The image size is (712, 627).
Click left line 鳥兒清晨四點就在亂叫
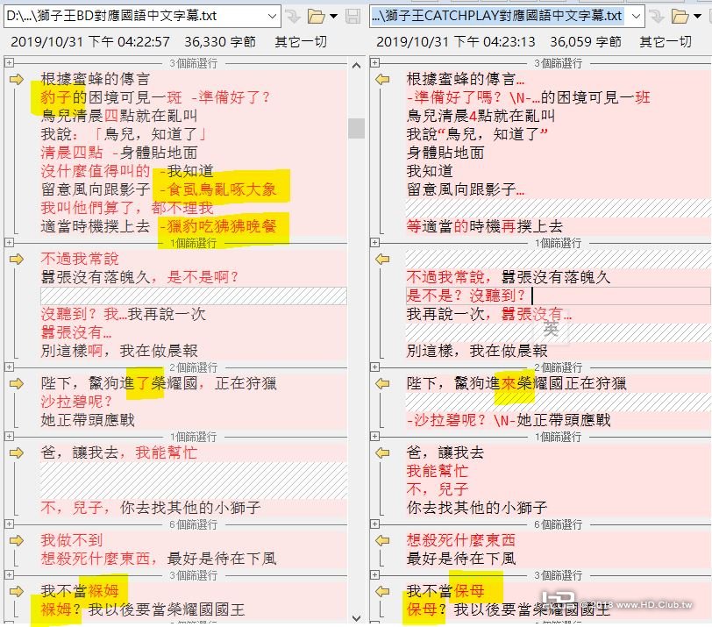pos(119,116)
